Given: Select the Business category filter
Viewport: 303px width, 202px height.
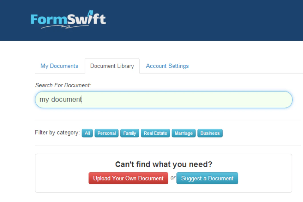Looking at the screenshot, I should pyautogui.click(x=210, y=133).
